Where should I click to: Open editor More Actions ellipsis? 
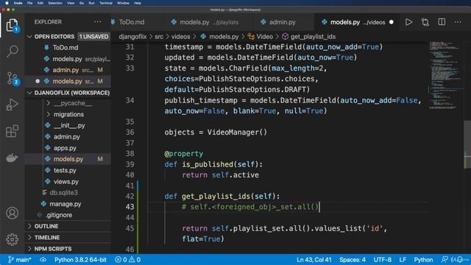click(x=458, y=22)
